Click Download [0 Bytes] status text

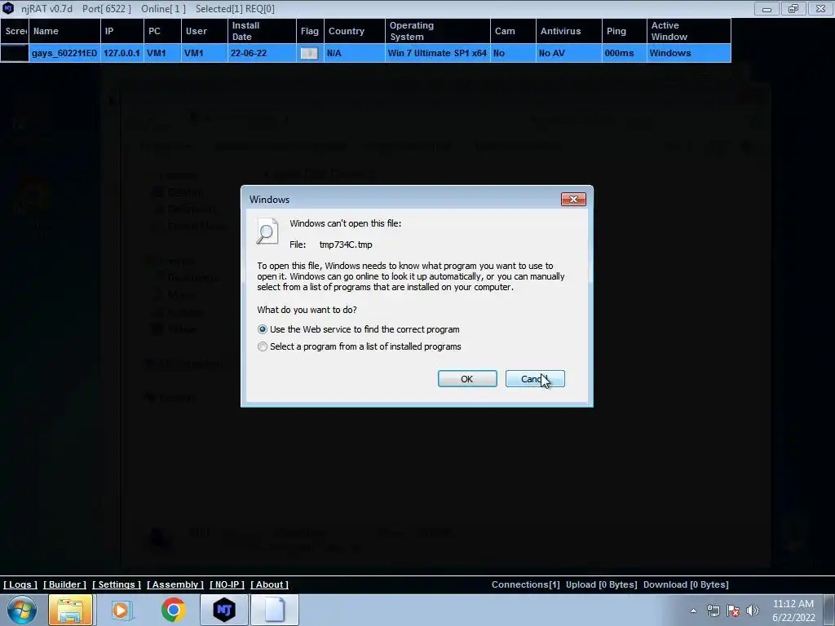[686, 584]
